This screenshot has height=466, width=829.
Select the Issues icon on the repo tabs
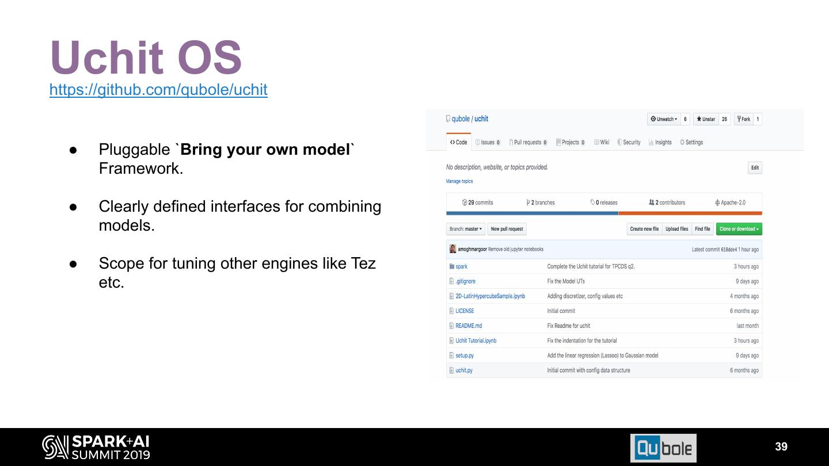[478, 142]
